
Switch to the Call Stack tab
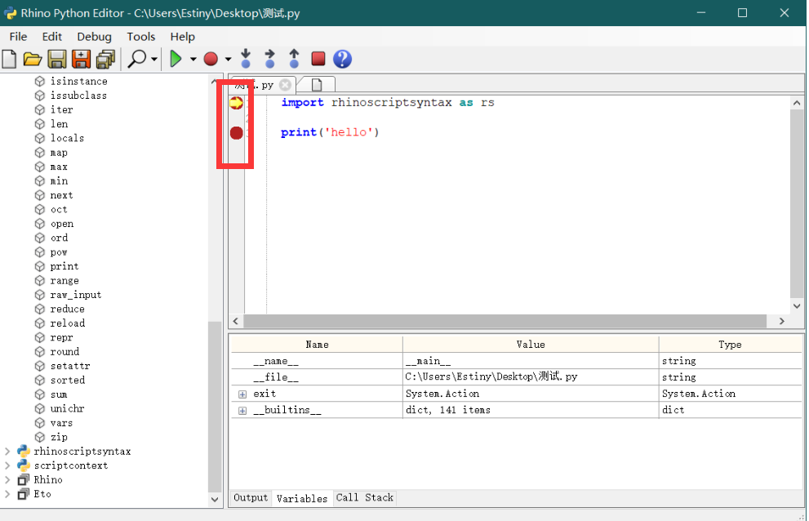(x=364, y=497)
